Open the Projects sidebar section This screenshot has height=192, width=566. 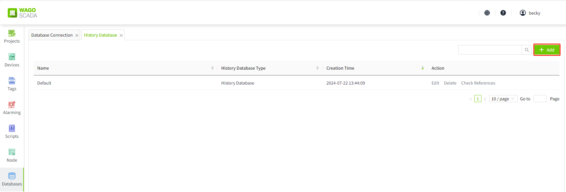12,36
